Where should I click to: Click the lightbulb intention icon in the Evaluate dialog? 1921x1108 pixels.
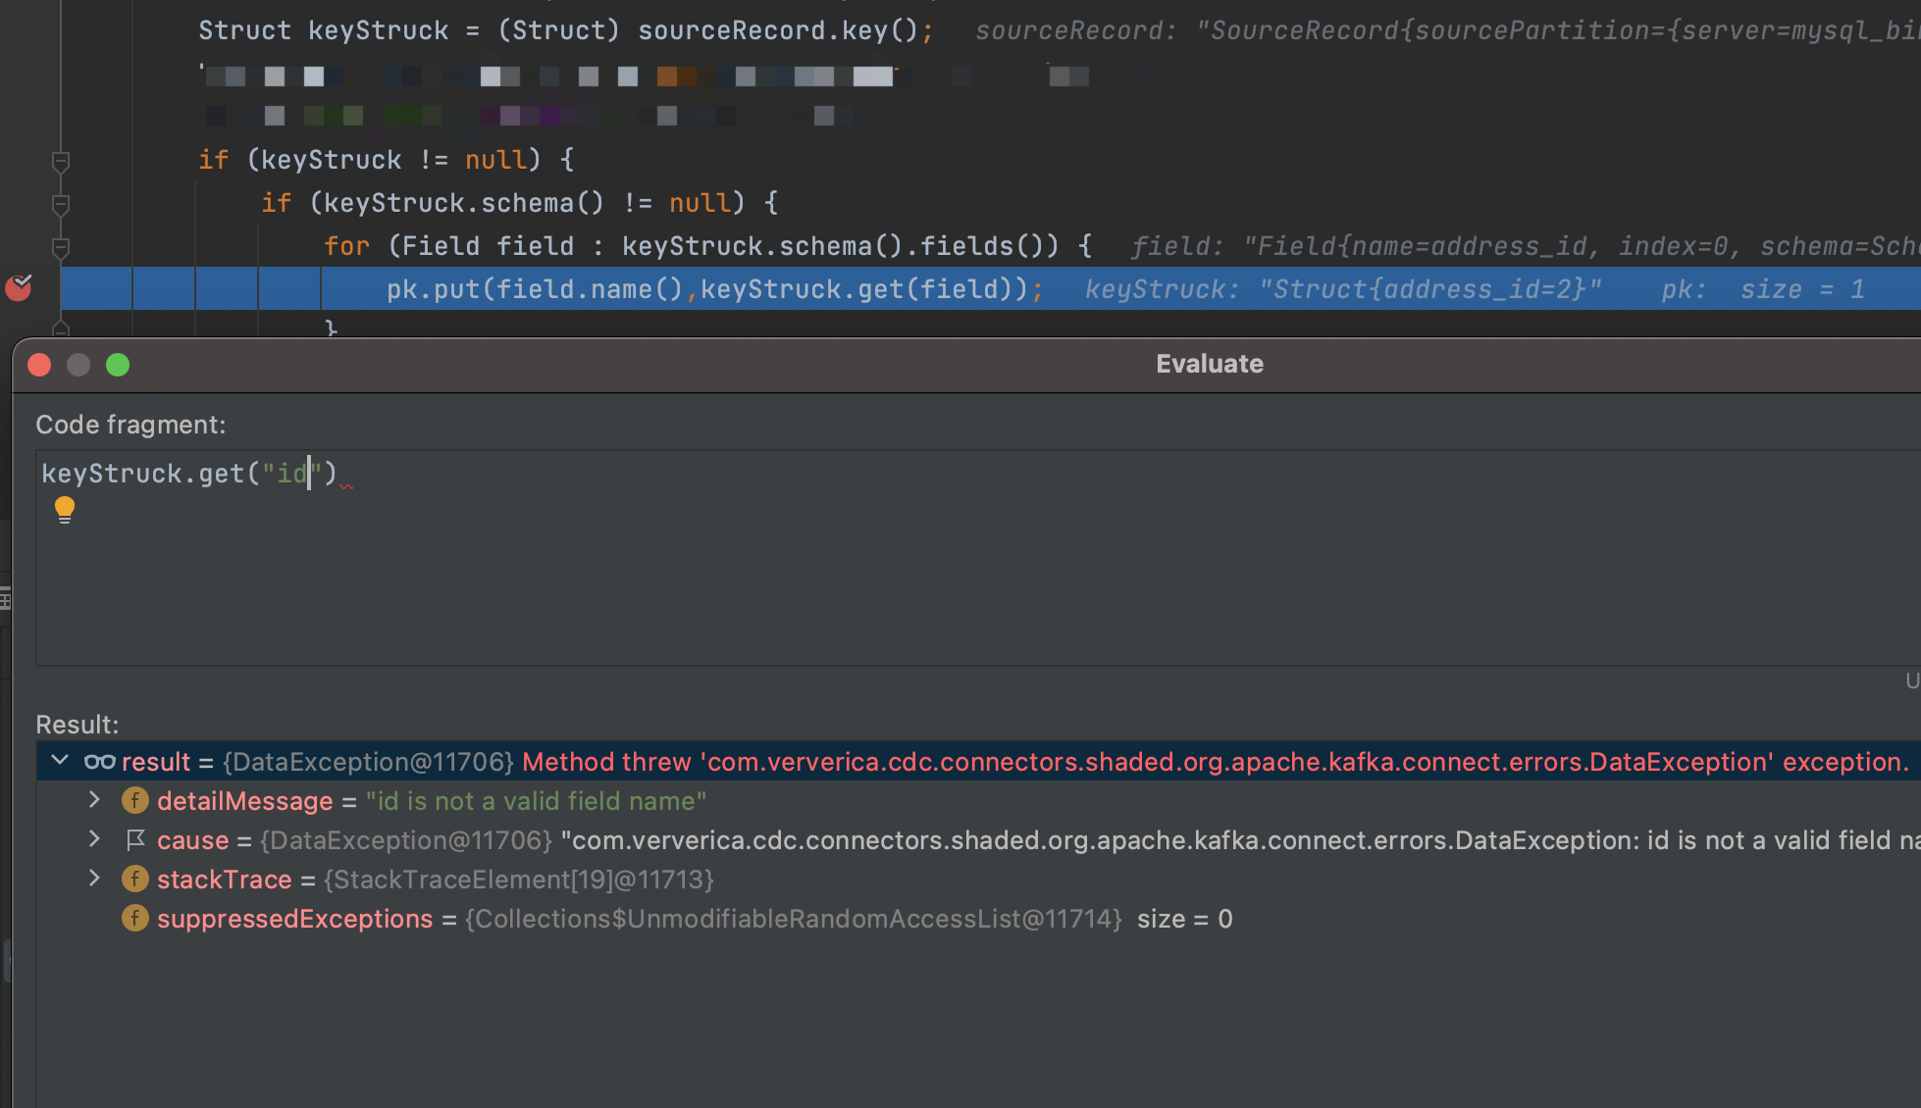pyautogui.click(x=65, y=509)
